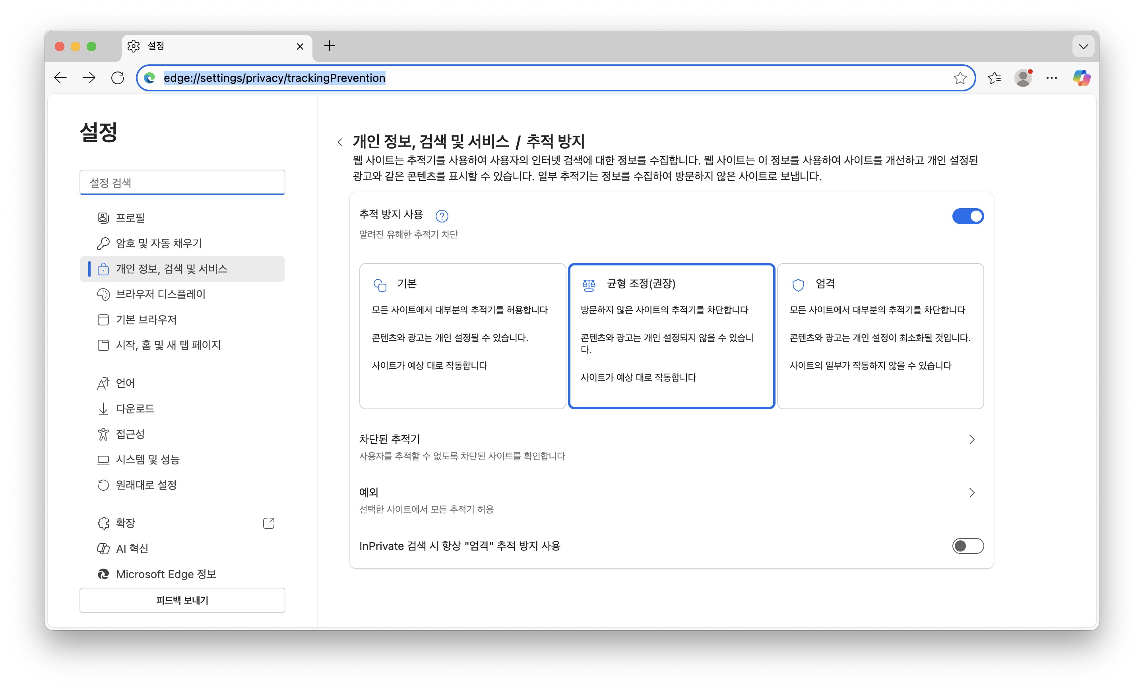Launch the Copilot icon

tap(1081, 77)
